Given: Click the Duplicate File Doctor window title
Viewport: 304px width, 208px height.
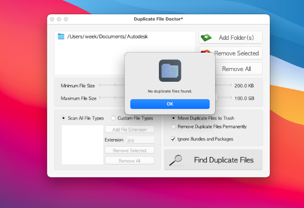Looking at the screenshot, I should click(x=158, y=19).
